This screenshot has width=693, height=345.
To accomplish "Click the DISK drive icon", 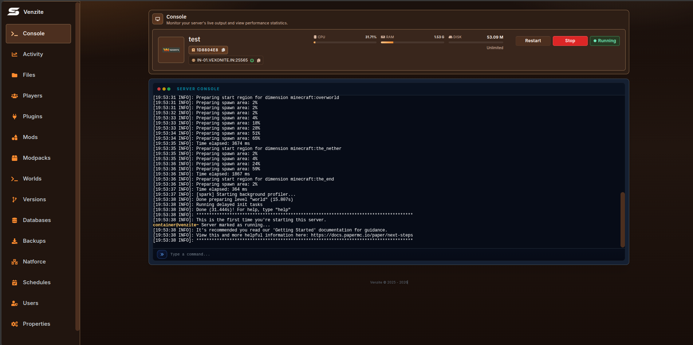I will 450,37.
